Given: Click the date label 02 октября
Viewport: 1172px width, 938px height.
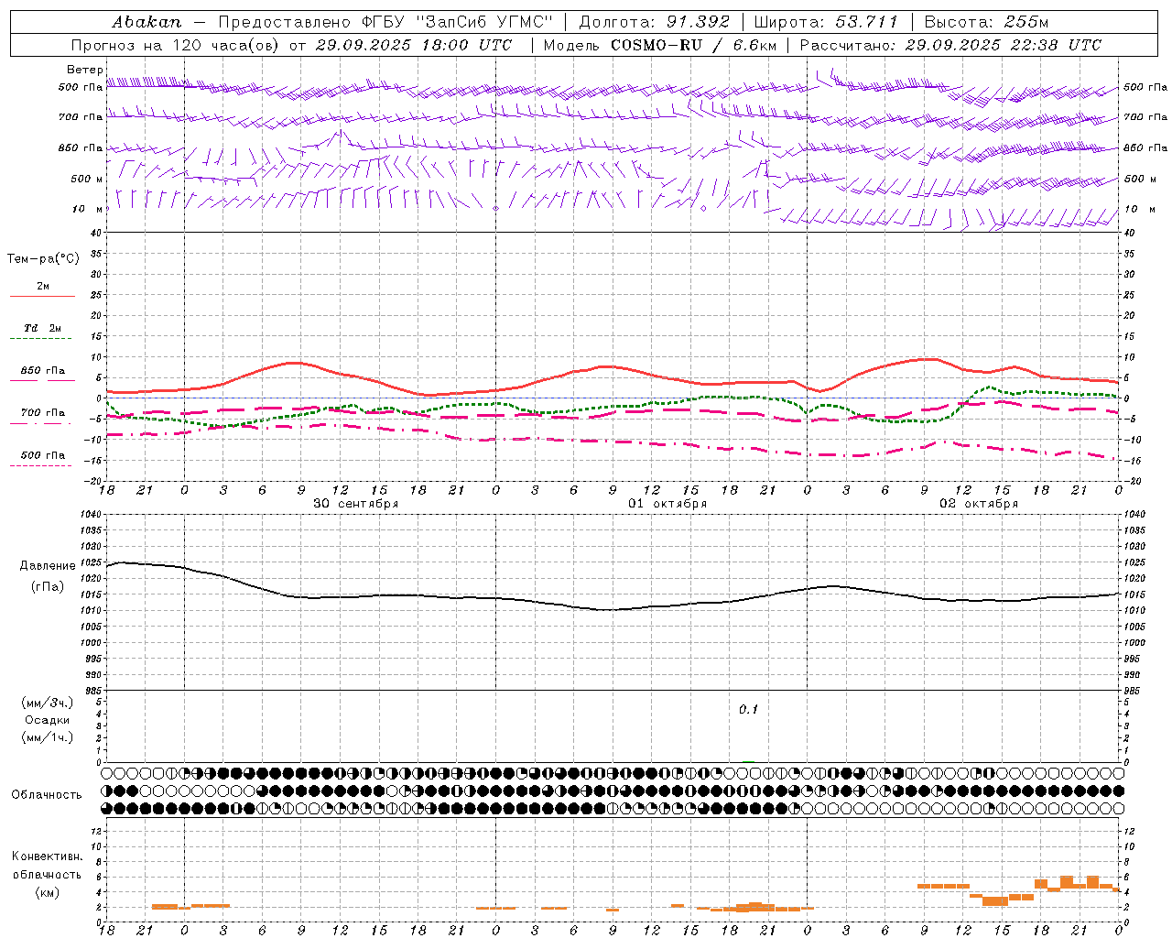Looking at the screenshot, I should 979,504.
